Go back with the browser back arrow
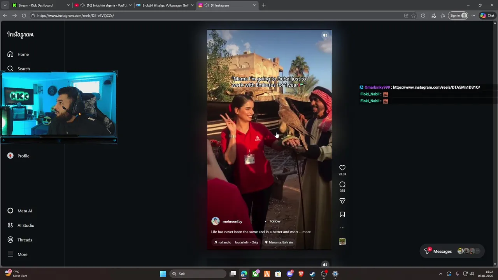Screen dimensions: 498x280 click(x=5, y=16)
